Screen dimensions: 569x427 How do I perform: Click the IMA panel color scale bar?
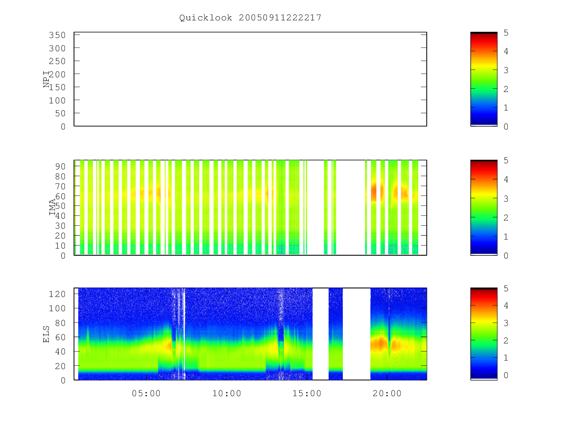pos(484,207)
